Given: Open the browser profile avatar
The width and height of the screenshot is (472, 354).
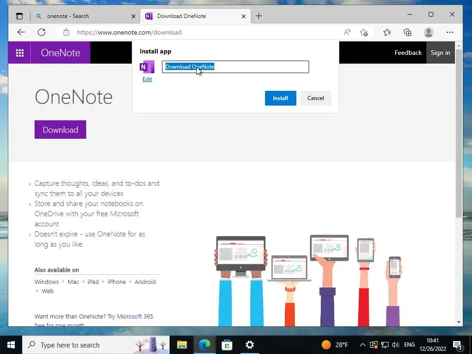Looking at the screenshot, I should pyautogui.click(x=428, y=32).
